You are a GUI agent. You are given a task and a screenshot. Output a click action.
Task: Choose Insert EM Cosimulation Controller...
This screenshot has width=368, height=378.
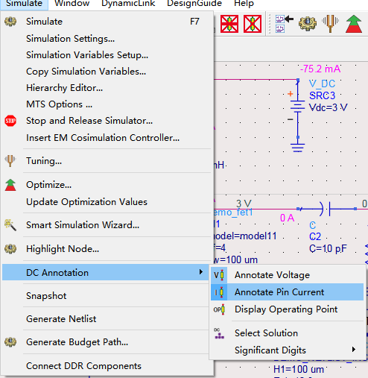[x=107, y=138]
